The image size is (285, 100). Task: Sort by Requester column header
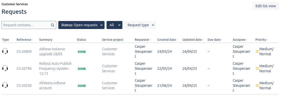(143, 39)
